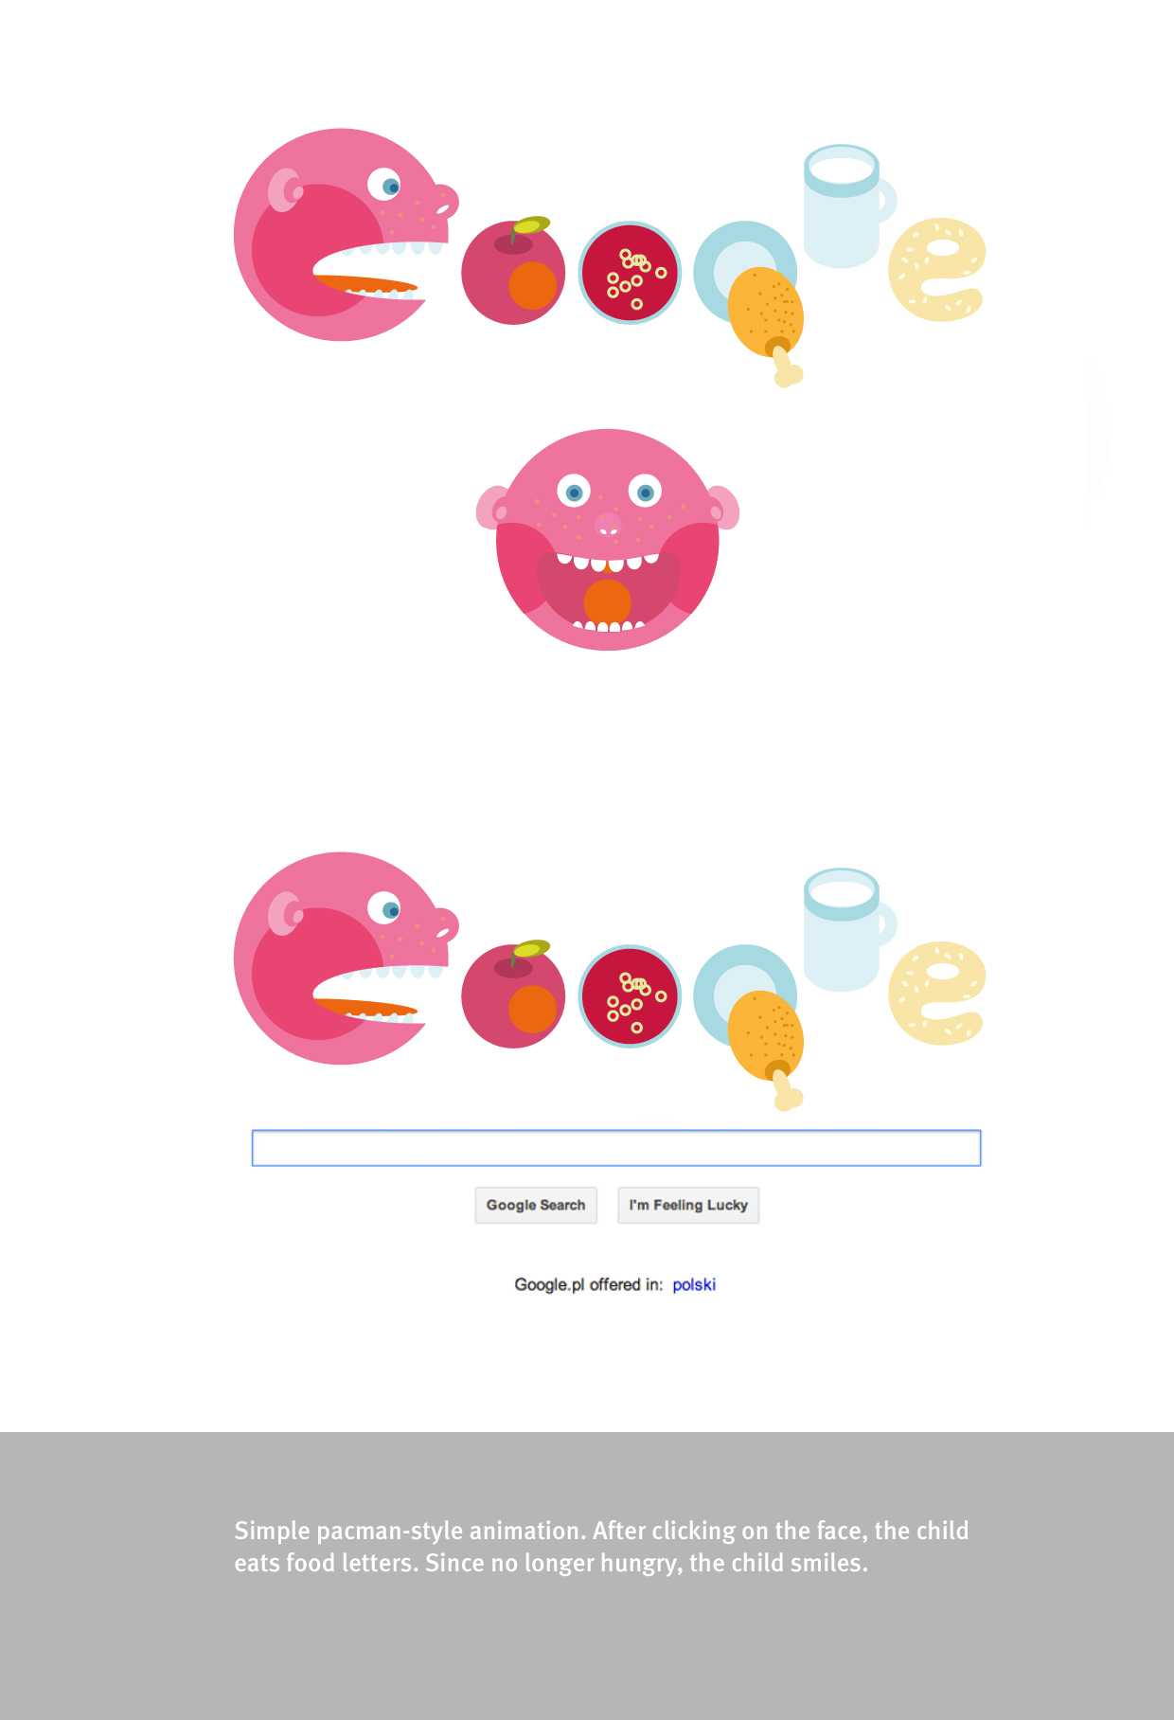Click the apple letter above the search box
This screenshot has width=1174, height=1720.
tap(513, 994)
